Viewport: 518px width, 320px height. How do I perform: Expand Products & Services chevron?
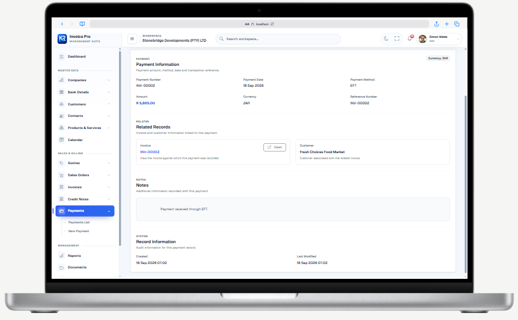click(109, 128)
